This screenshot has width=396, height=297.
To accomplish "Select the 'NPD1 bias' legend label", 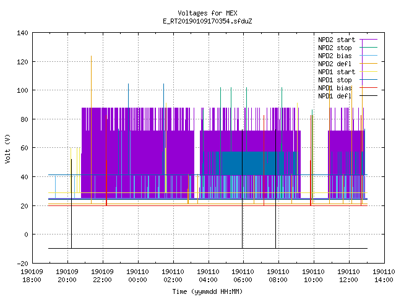I will [x=335, y=88].
